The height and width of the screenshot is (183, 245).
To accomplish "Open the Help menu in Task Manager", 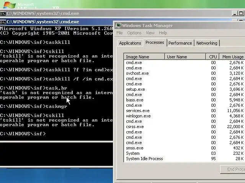I will [163, 33].
